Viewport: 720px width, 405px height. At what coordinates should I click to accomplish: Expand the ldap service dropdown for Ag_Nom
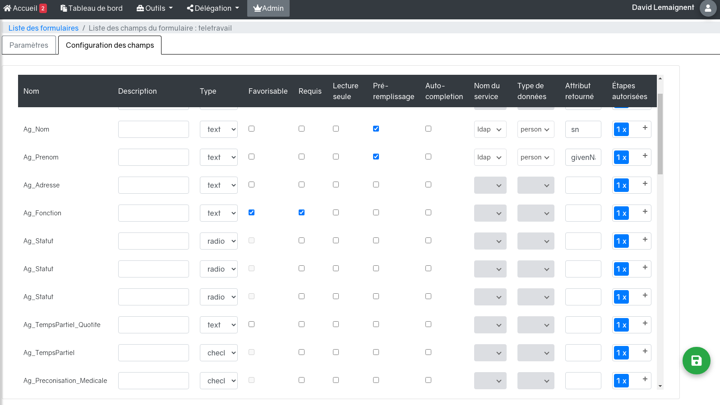coord(490,129)
